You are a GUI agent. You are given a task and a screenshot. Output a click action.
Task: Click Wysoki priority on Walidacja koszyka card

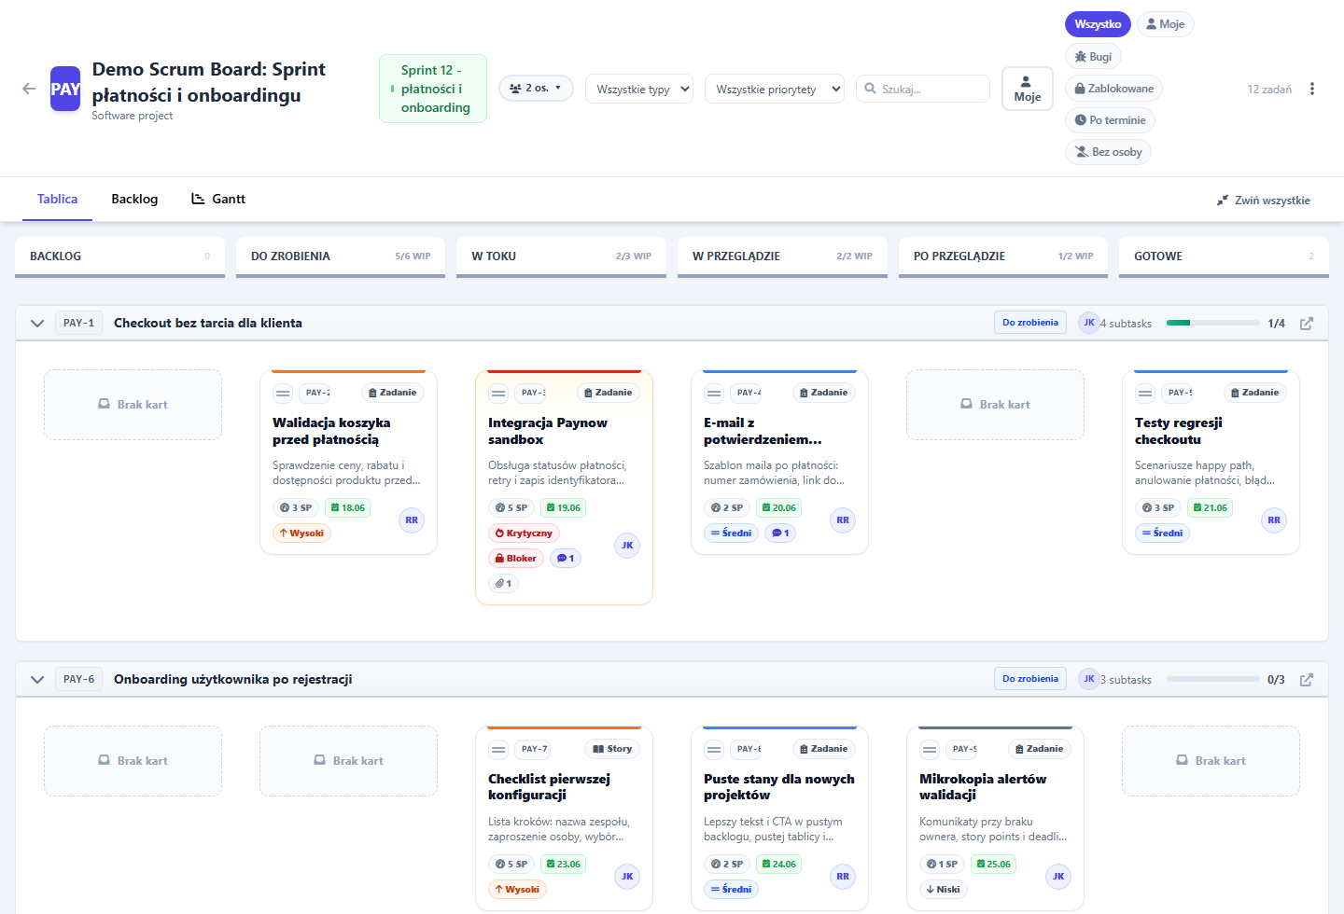pos(301,533)
